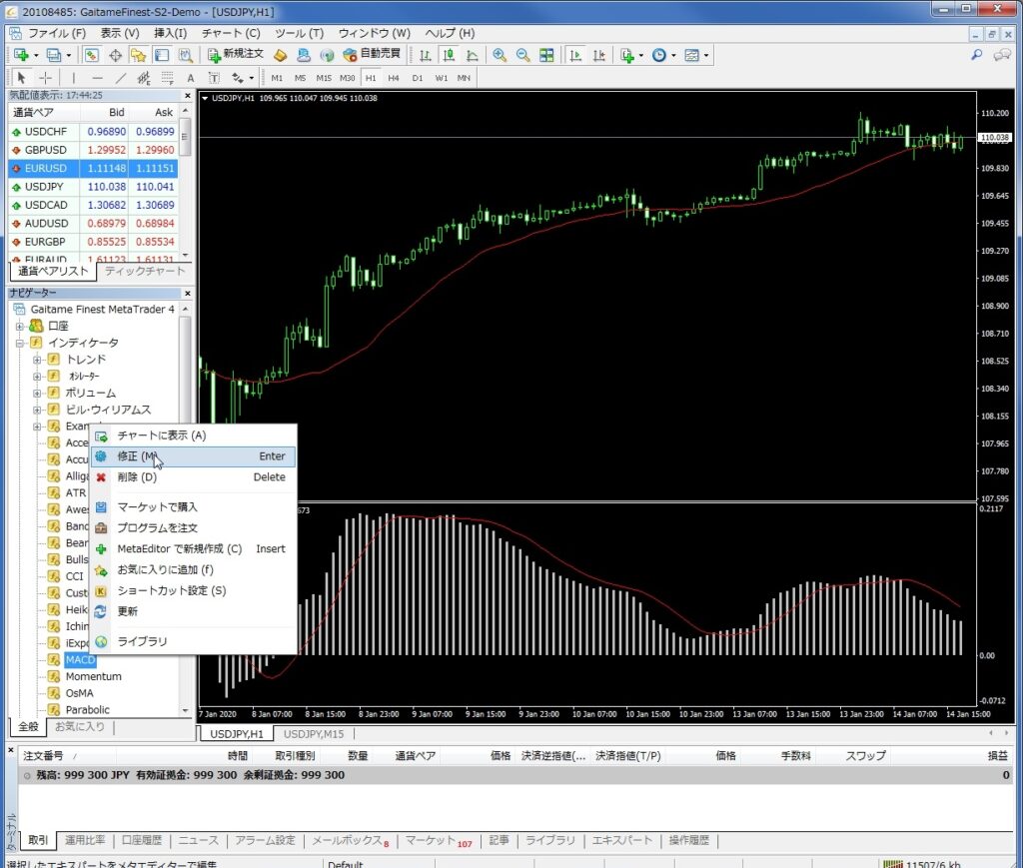The width and height of the screenshot is (1023, 868).
Task: Toggle the auto scroll chart icon
Action: (575, 55)
